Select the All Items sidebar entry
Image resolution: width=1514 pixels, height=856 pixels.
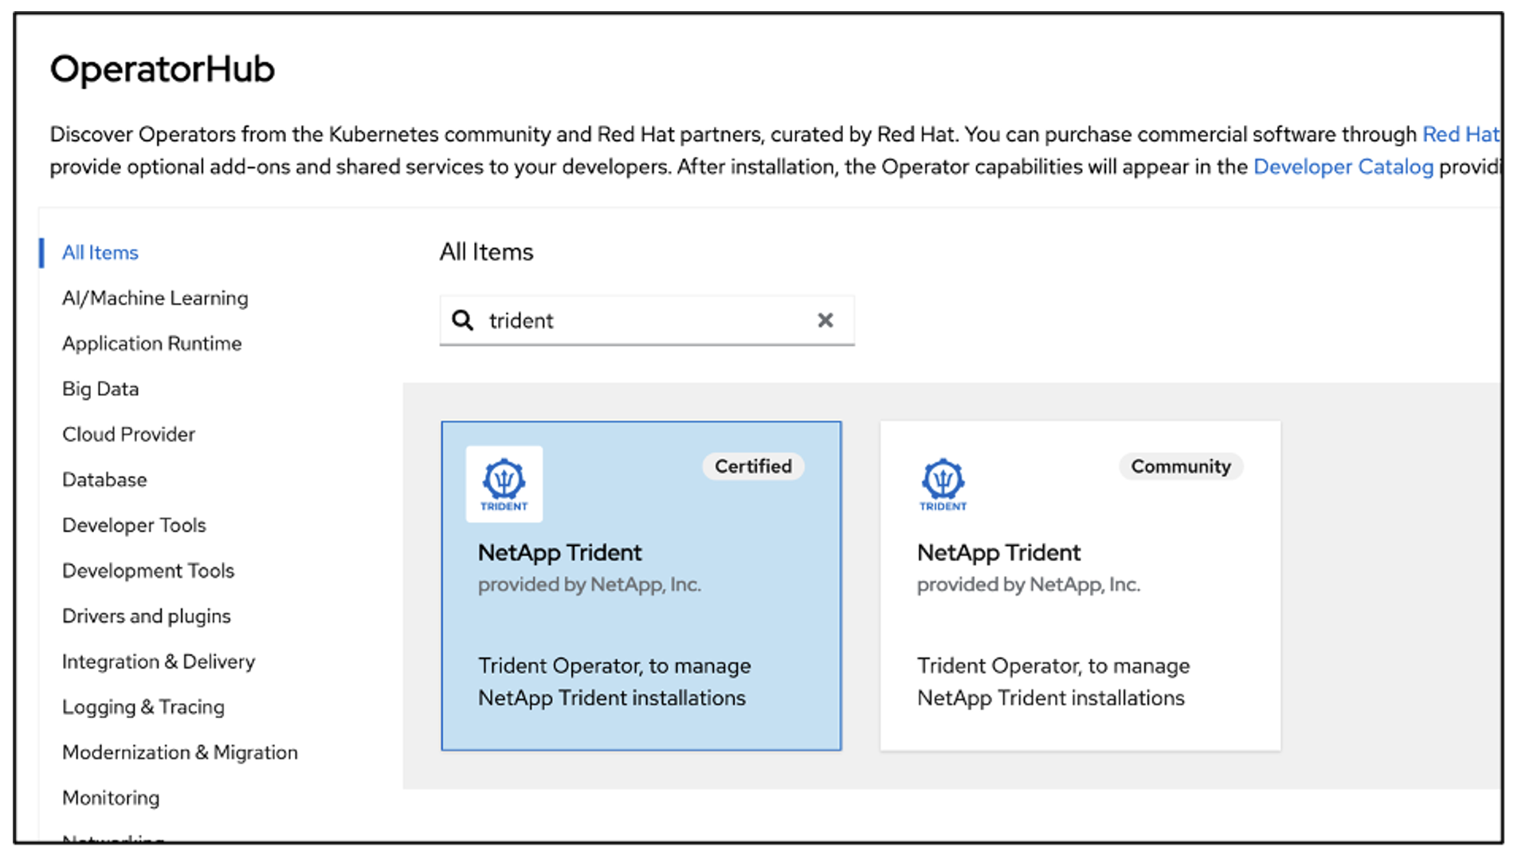(100, 252)
